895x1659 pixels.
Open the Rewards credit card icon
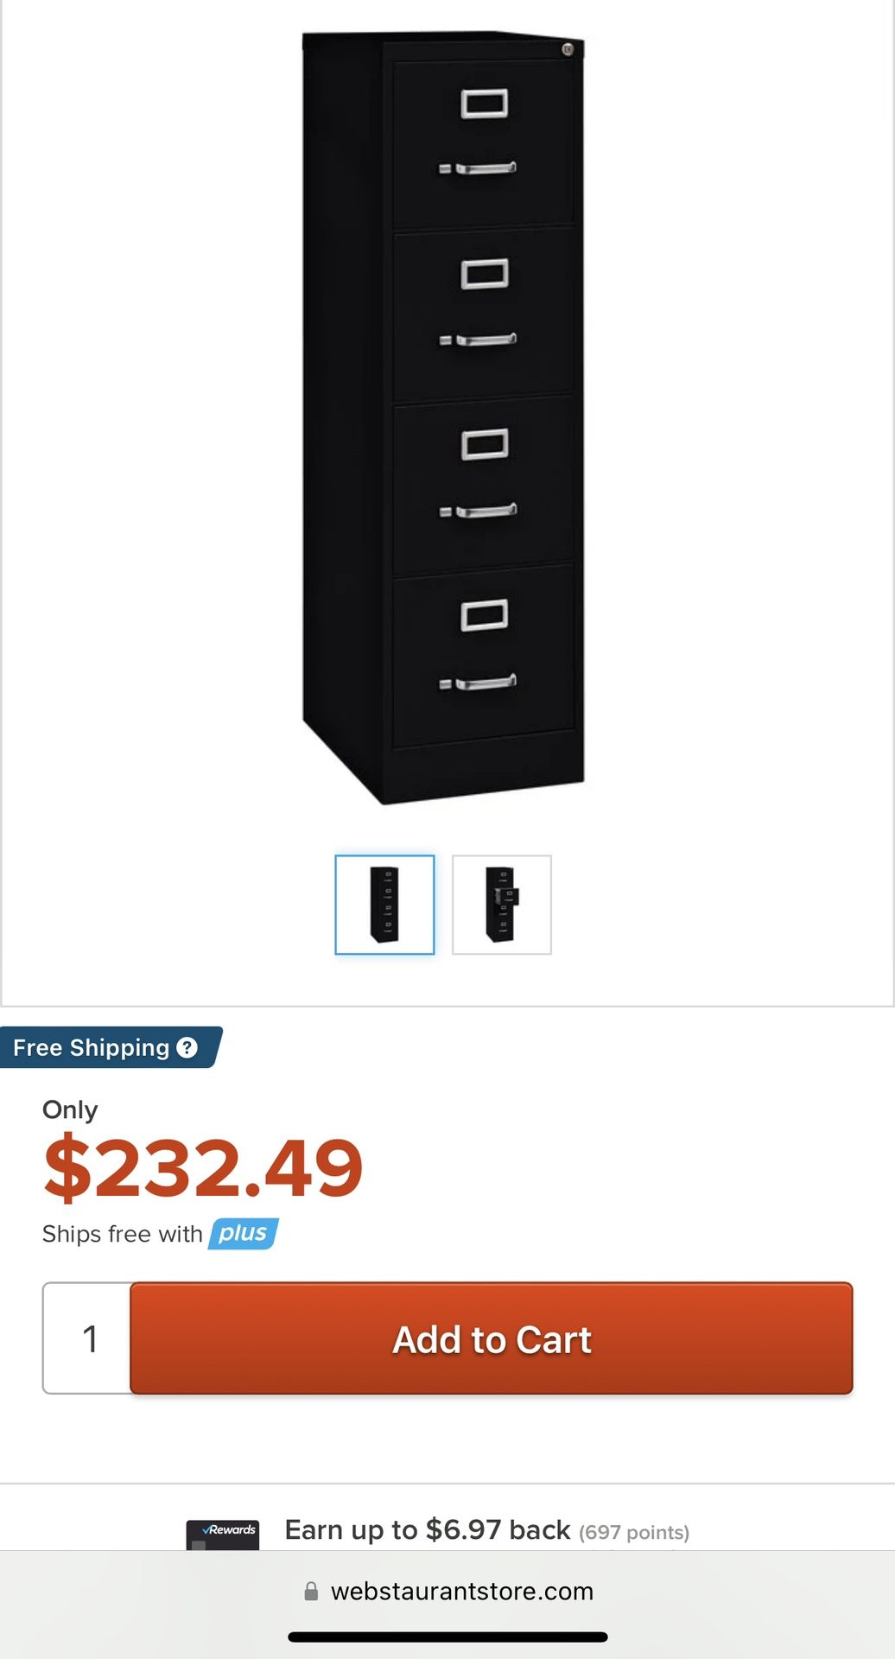(x=223, y=1535)
